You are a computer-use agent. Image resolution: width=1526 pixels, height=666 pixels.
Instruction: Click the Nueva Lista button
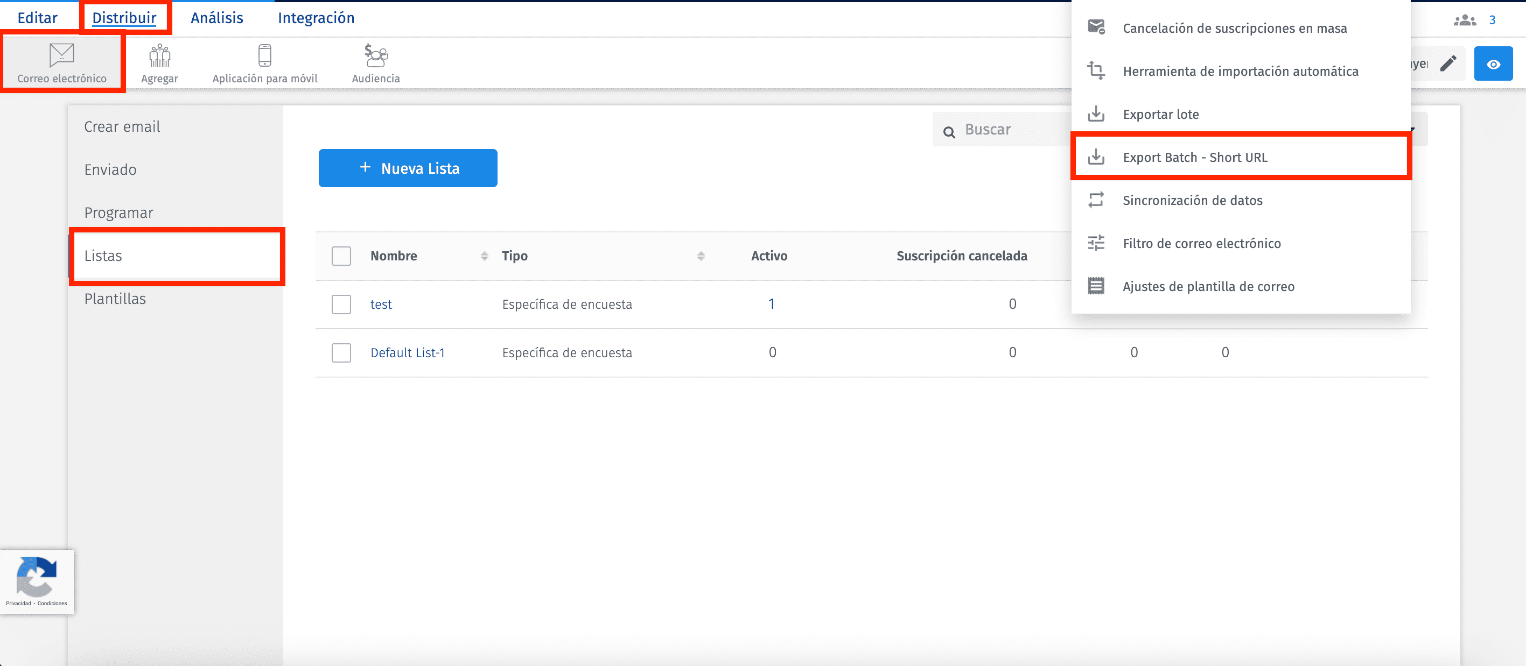408,168
